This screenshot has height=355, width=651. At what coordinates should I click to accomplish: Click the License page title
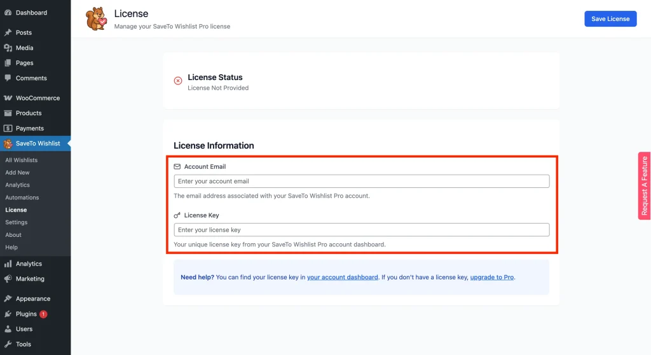coord(131,14)
